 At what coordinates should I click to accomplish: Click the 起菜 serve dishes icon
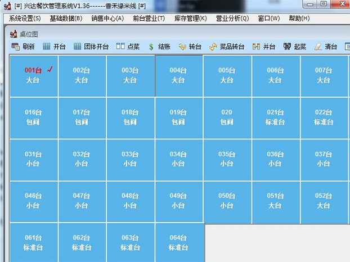pyautogui.click(x=287, y=46)
